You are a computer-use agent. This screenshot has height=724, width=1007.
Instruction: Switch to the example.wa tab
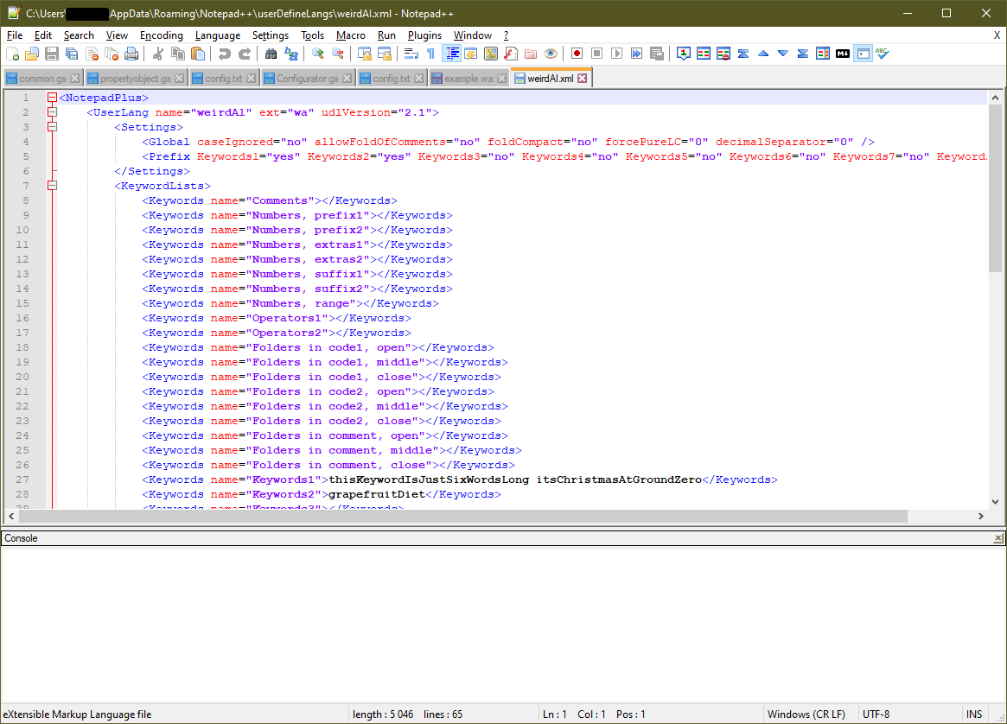[468, 79]
